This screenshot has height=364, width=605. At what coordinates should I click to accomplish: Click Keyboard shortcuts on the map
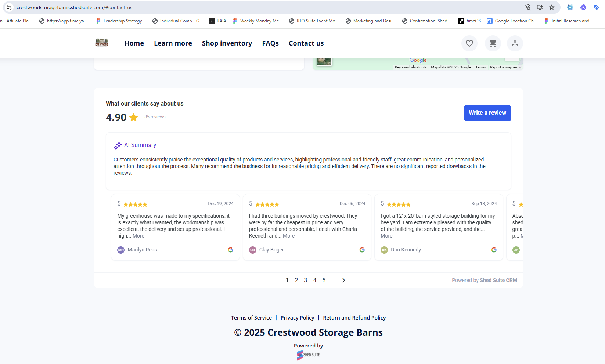(411, 67)
